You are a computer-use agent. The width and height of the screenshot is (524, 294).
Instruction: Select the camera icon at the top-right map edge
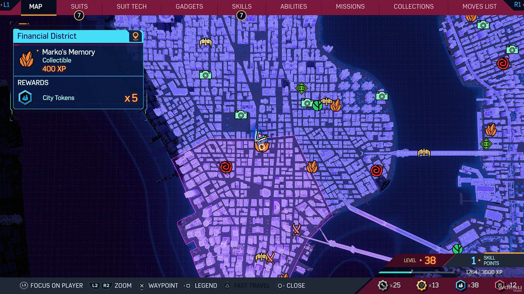tap(483, 25)
